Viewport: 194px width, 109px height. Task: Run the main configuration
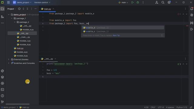click(132, 2)
